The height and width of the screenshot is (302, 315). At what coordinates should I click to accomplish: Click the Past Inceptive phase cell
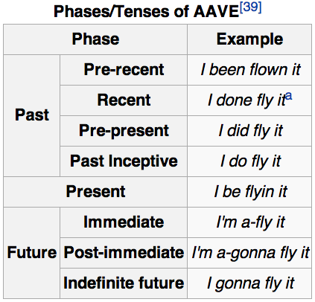pyautogui.click(x=124, y=161)
